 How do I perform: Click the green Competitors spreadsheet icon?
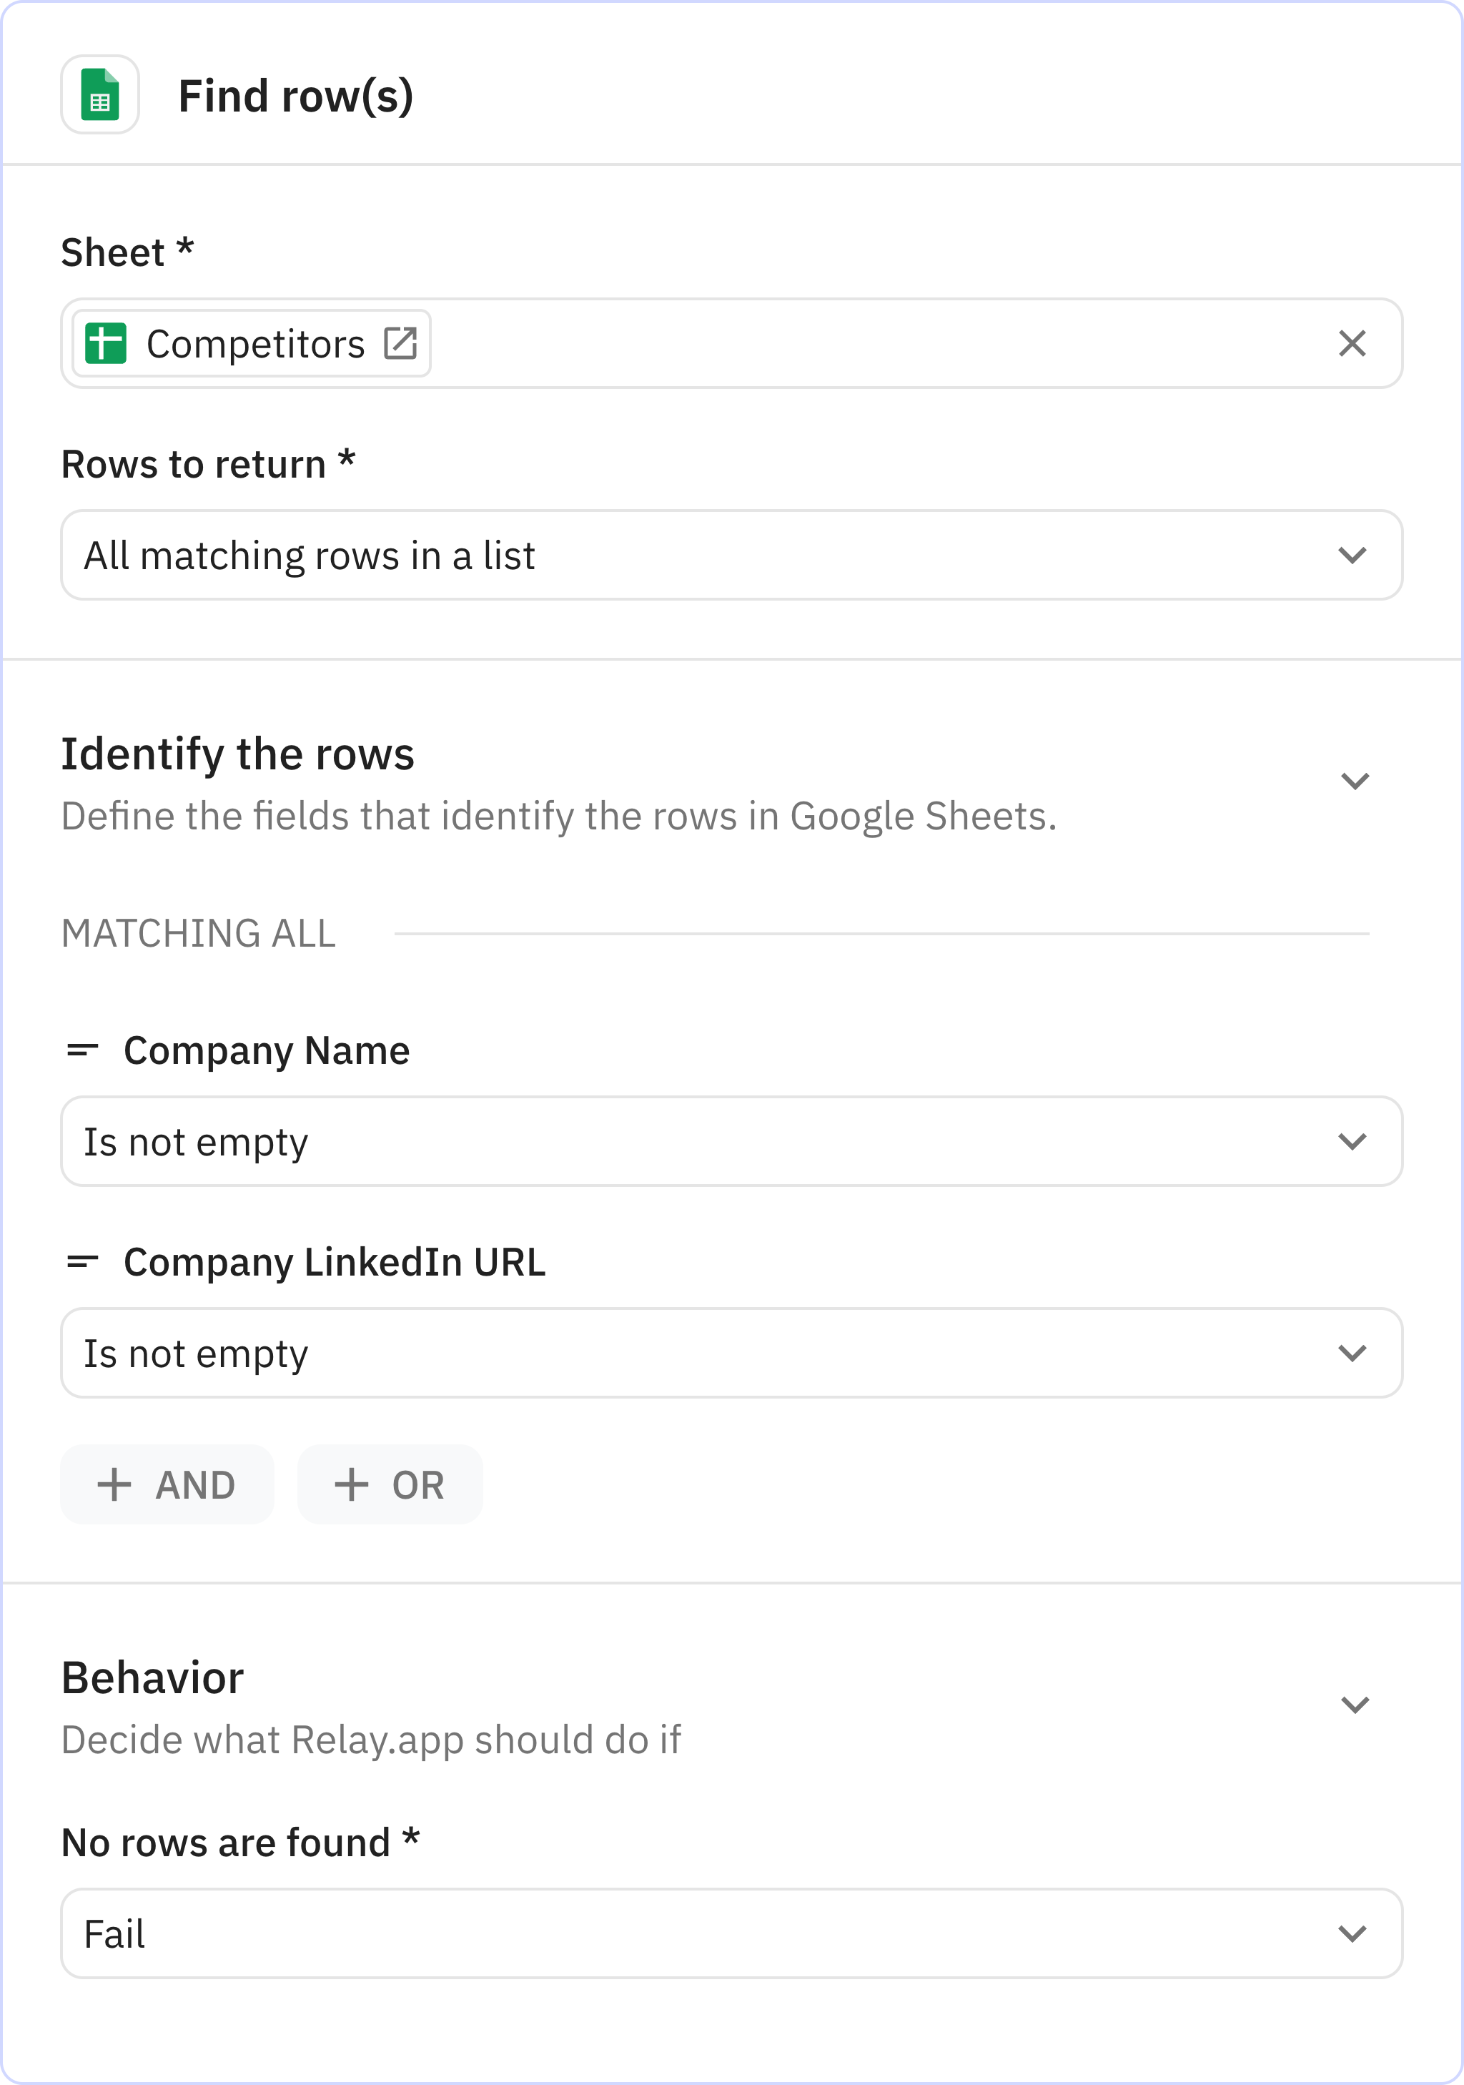coord(105,344)
